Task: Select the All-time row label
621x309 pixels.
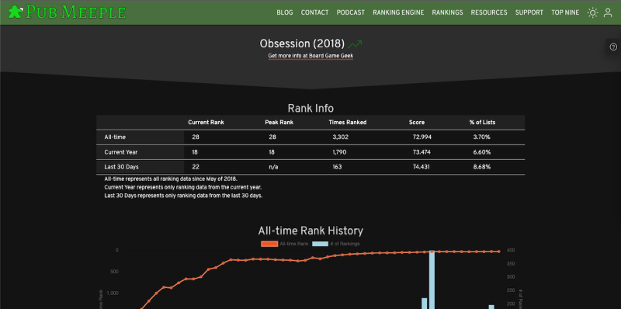Action: tap(115, 137)
